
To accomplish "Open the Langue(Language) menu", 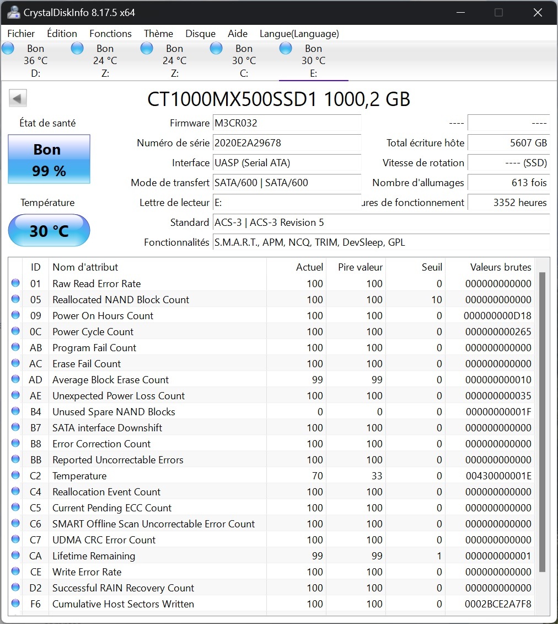I will [x=299, y=34].
